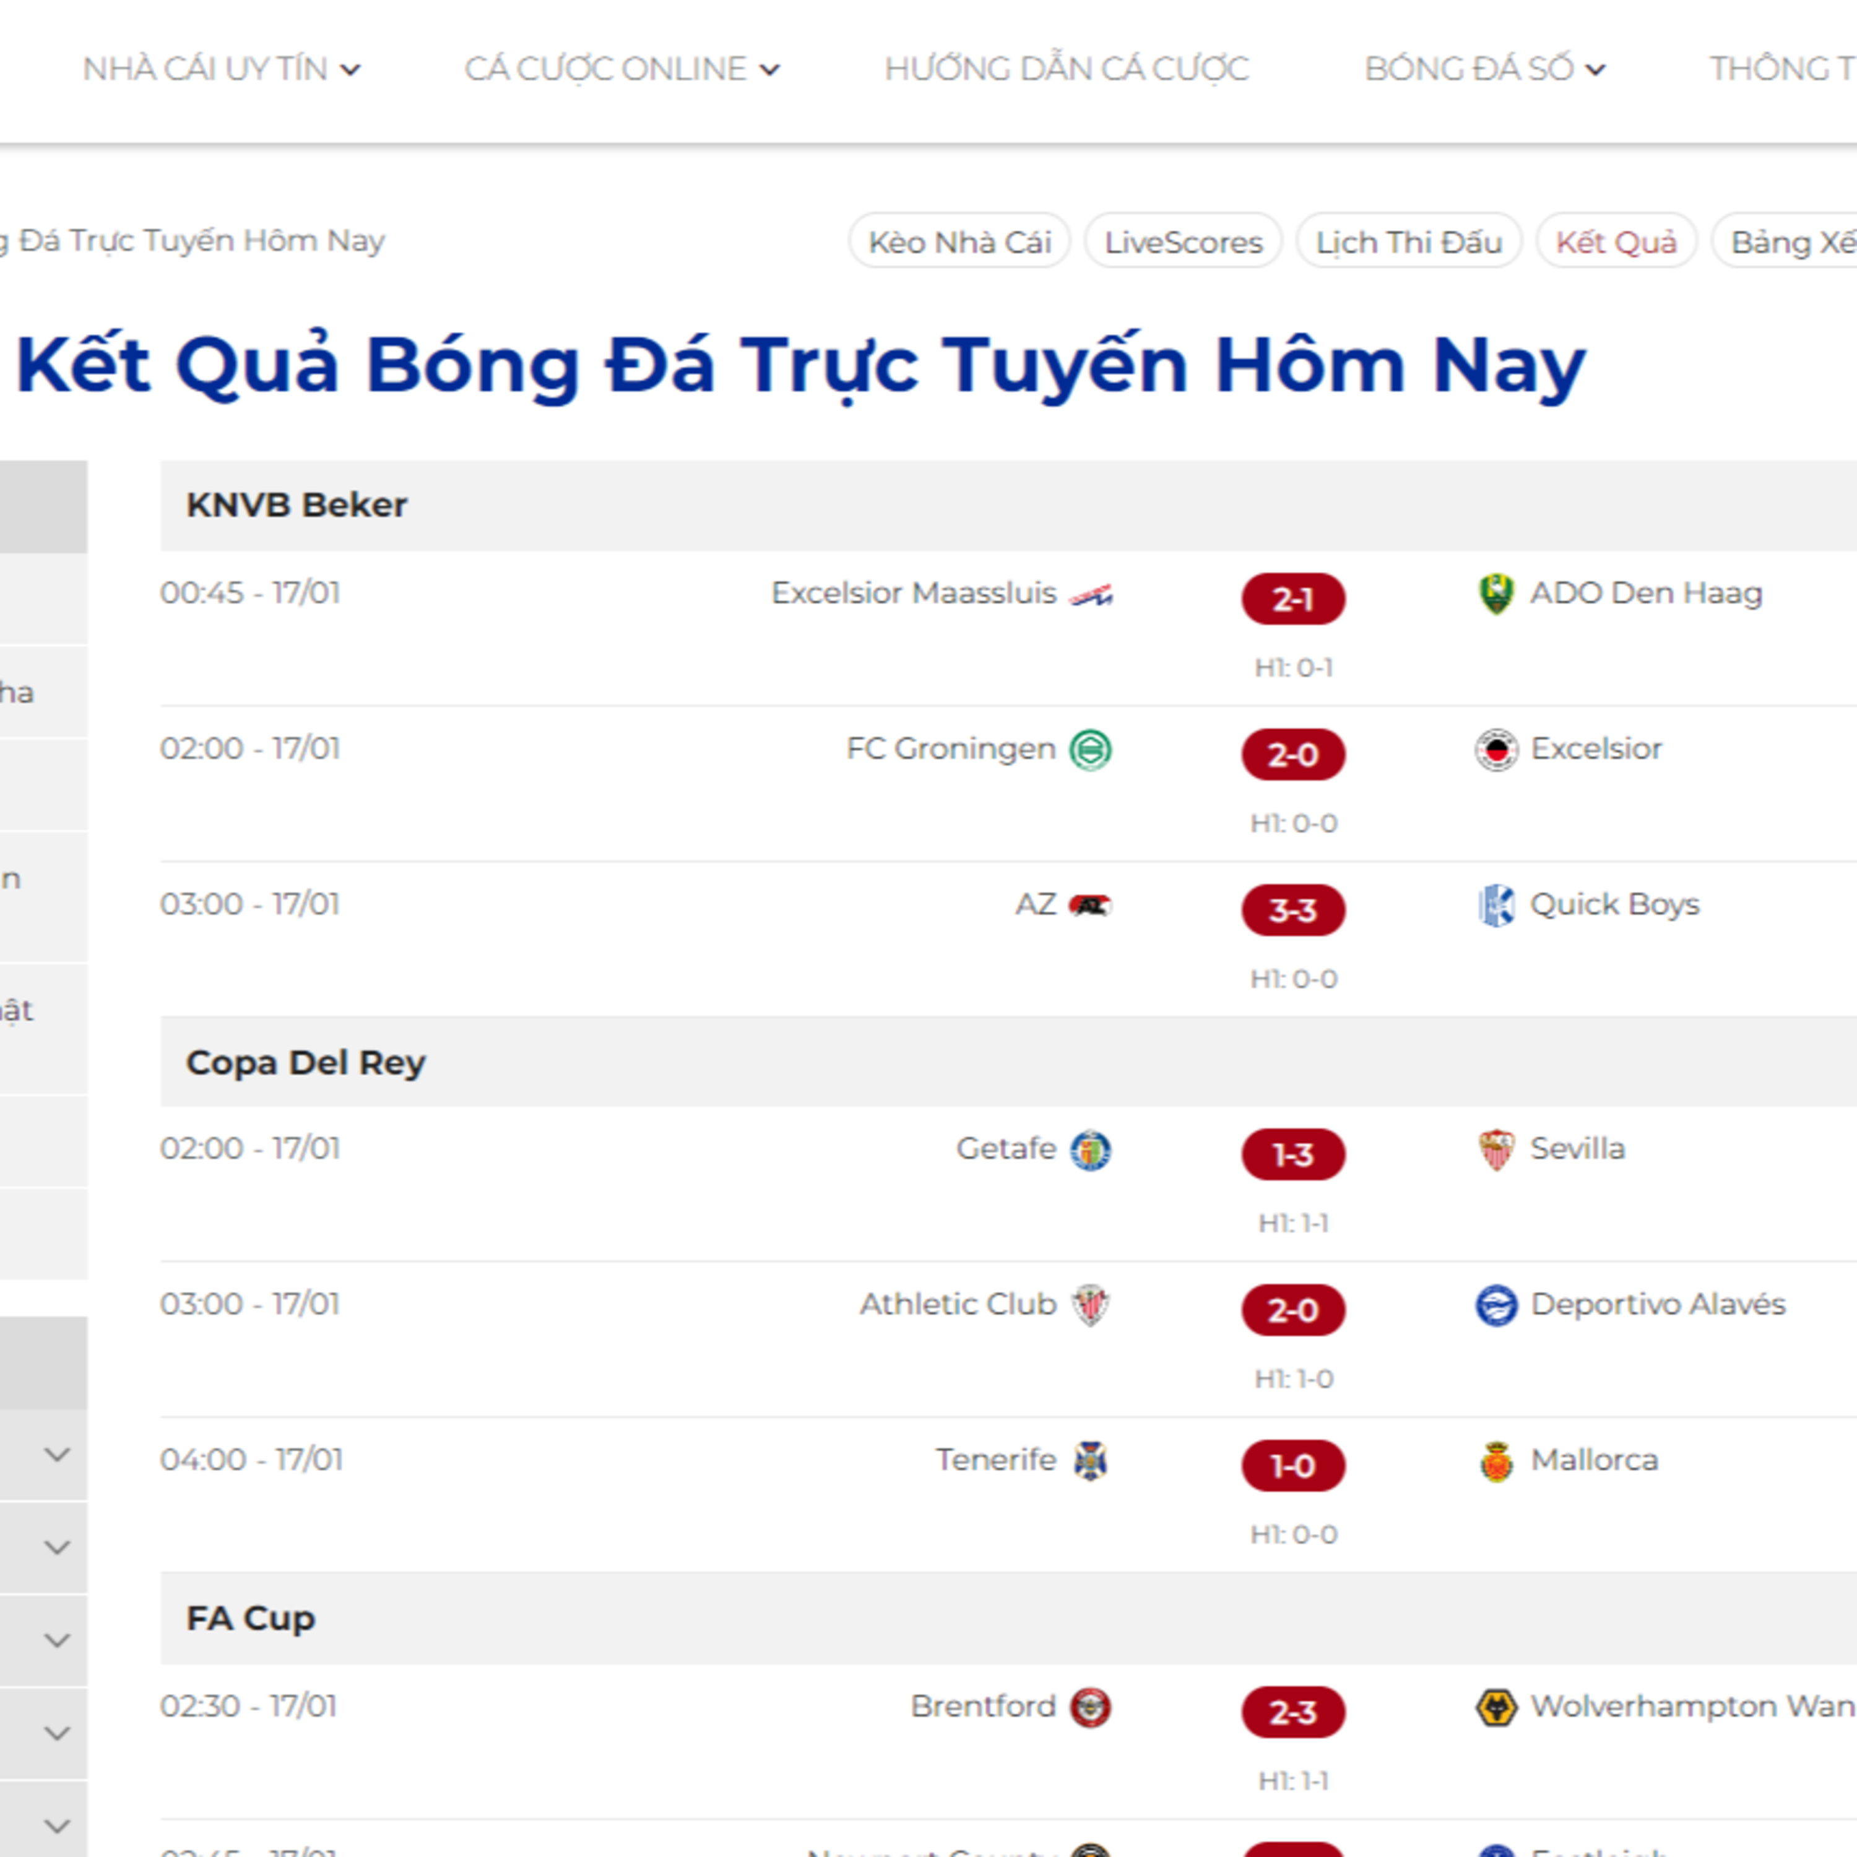Open FC Groningen team link
This screenshot has width=1857, height=1857.
click(x=951, y=749)
